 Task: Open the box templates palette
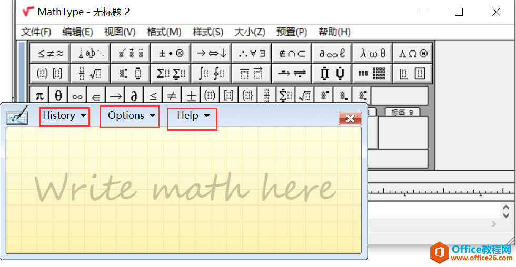click(413, 73)
